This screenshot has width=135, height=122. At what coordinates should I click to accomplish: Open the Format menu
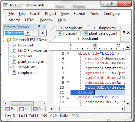pyautogui.click(x=79, y=14)
